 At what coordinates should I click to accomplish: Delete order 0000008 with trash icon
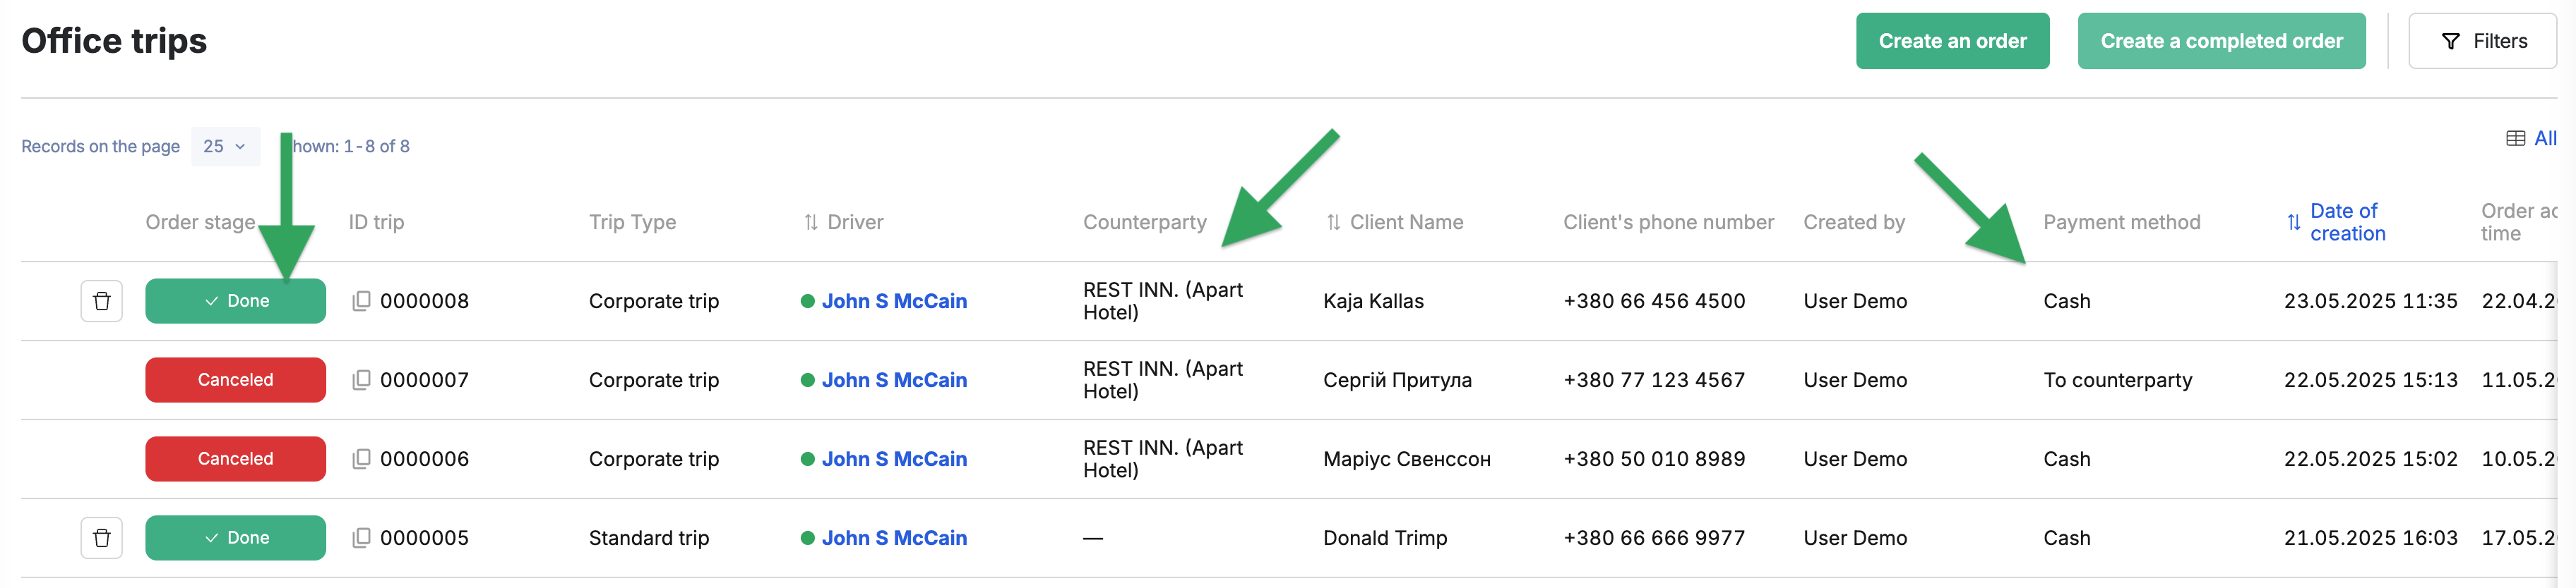point(101,300)
